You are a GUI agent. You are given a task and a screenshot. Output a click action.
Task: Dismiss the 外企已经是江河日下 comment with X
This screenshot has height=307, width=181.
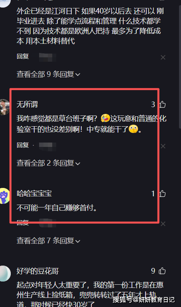pos(163,57)
